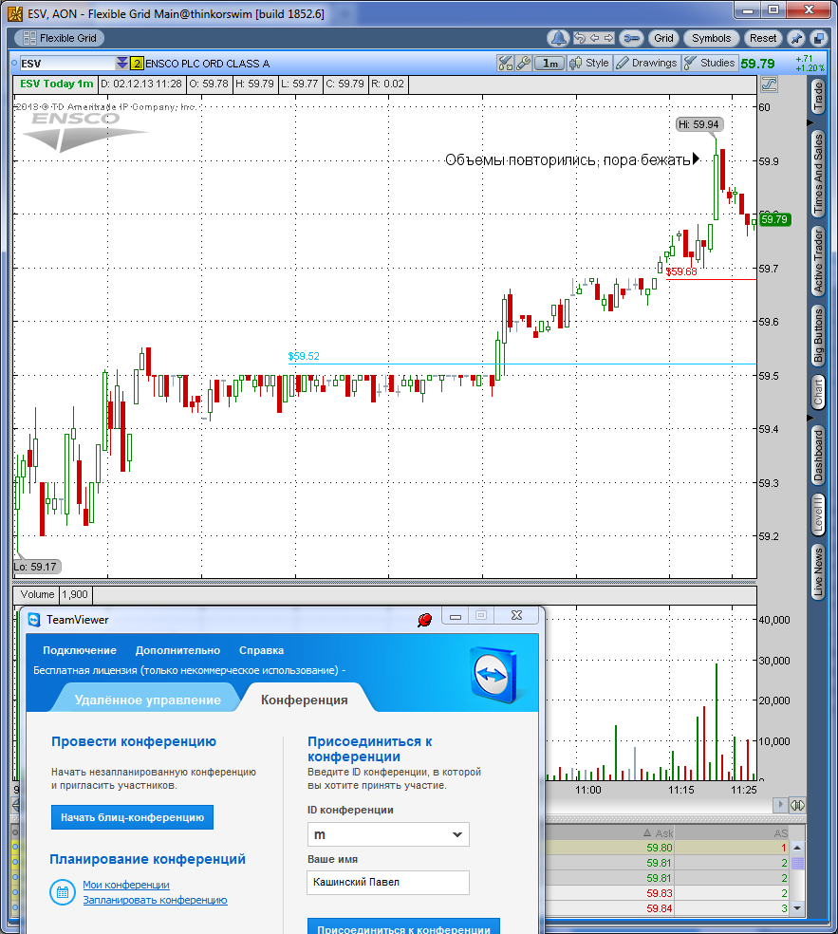Open Мои конференции link in TeamViewer
The width and height of the screenshot is (838, 934).
pyautogui.click(x=126, y=885)
